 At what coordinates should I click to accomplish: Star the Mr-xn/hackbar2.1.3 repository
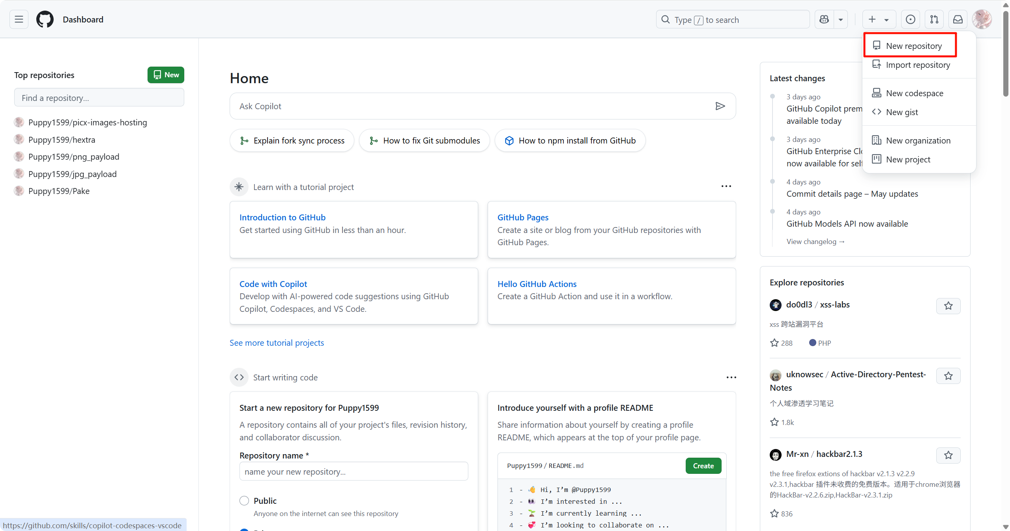948,455
